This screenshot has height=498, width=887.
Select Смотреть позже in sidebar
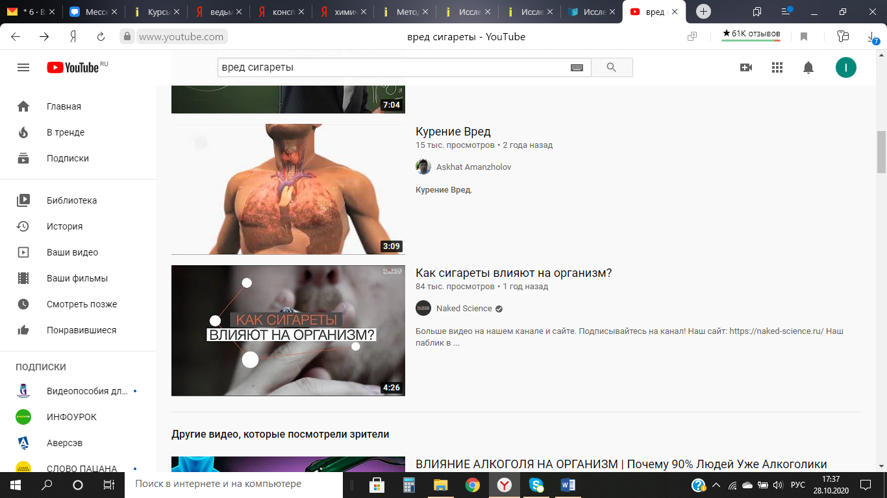click(x=81, y=304)
